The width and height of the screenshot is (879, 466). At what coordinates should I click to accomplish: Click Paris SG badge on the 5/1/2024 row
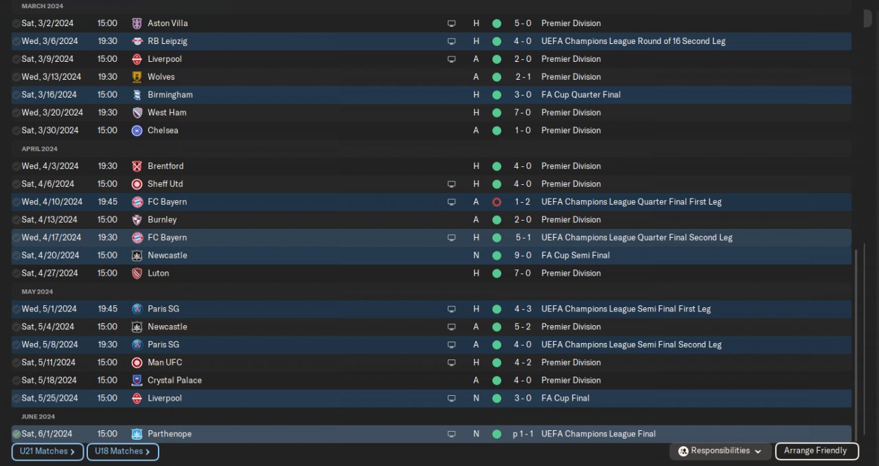(137, 309)
